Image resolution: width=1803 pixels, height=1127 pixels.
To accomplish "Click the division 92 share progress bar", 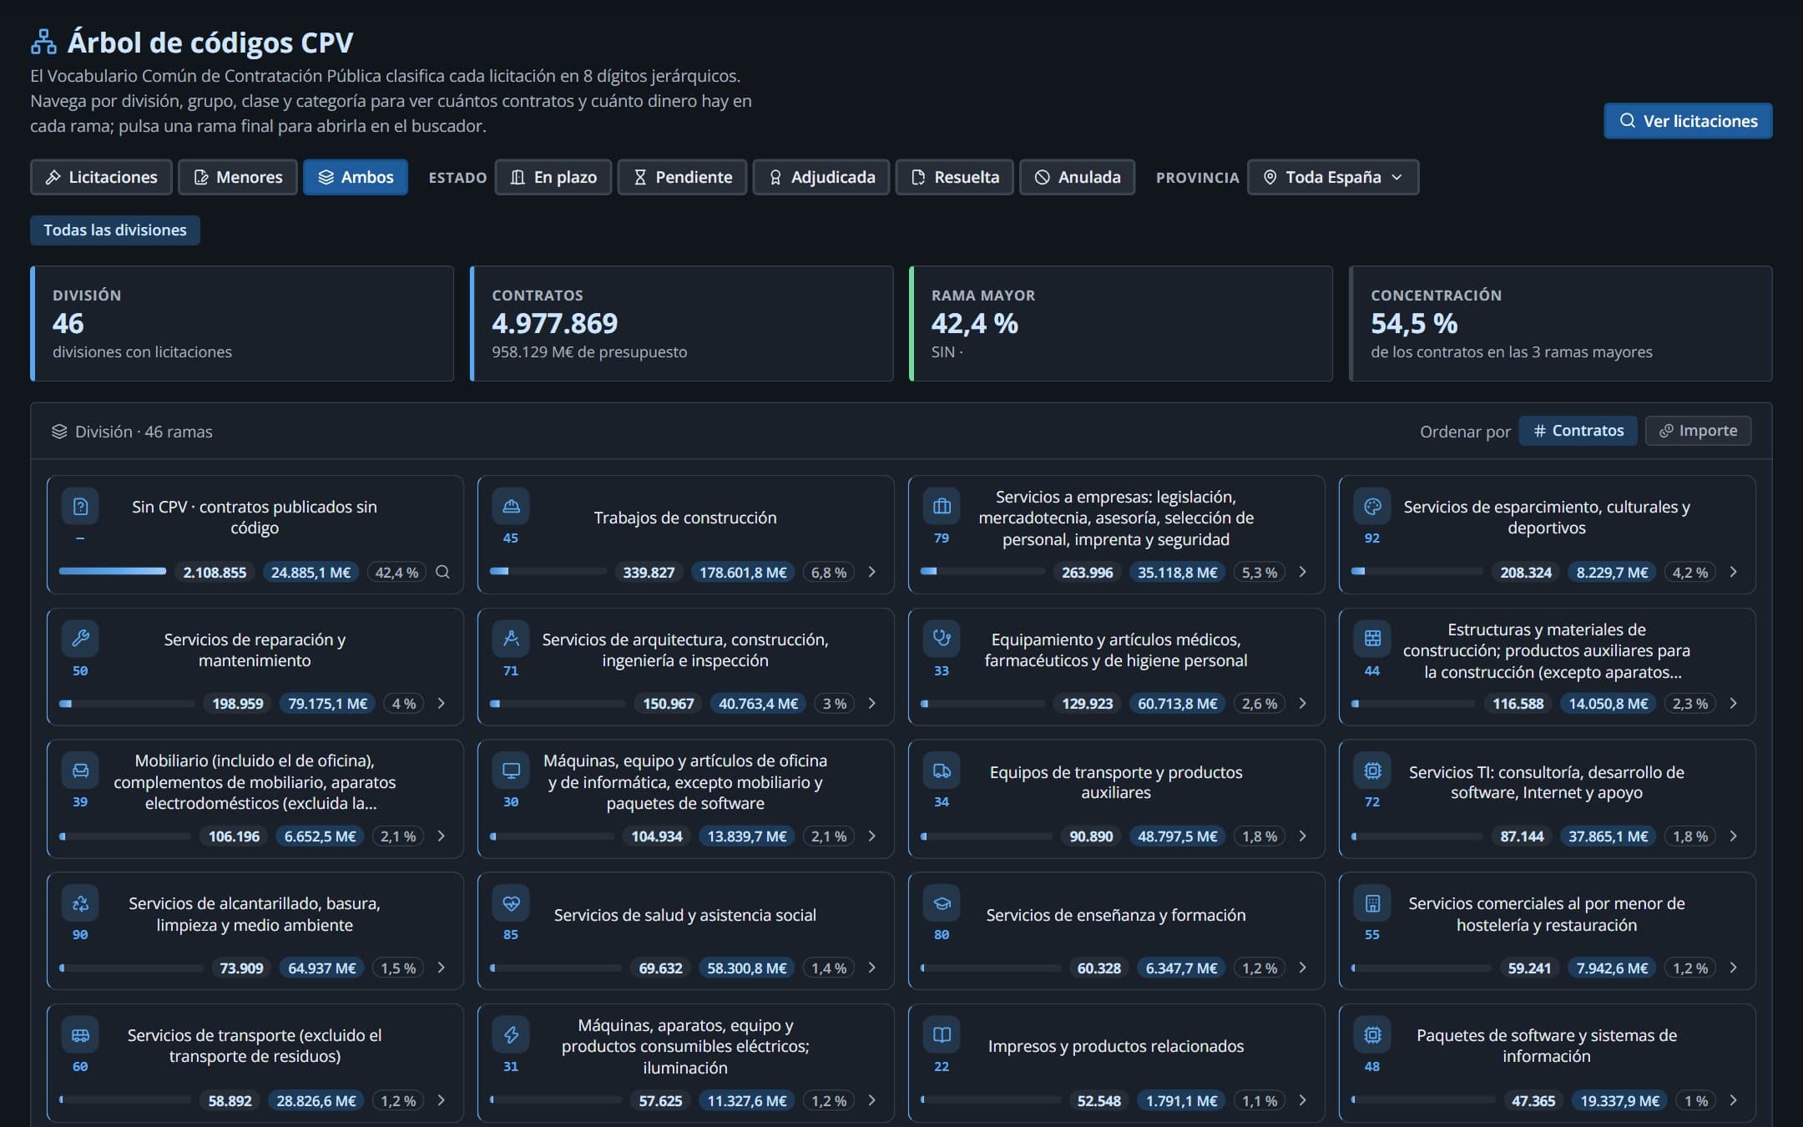I will point(1417,572).
